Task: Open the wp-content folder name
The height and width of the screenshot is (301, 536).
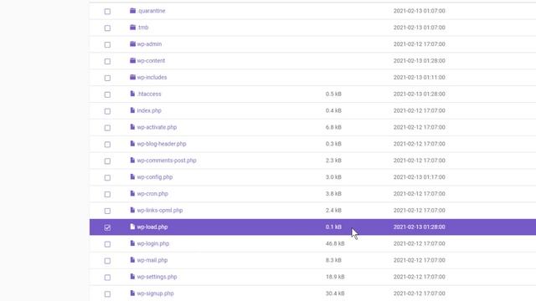Action: click(x=151, y=61)
